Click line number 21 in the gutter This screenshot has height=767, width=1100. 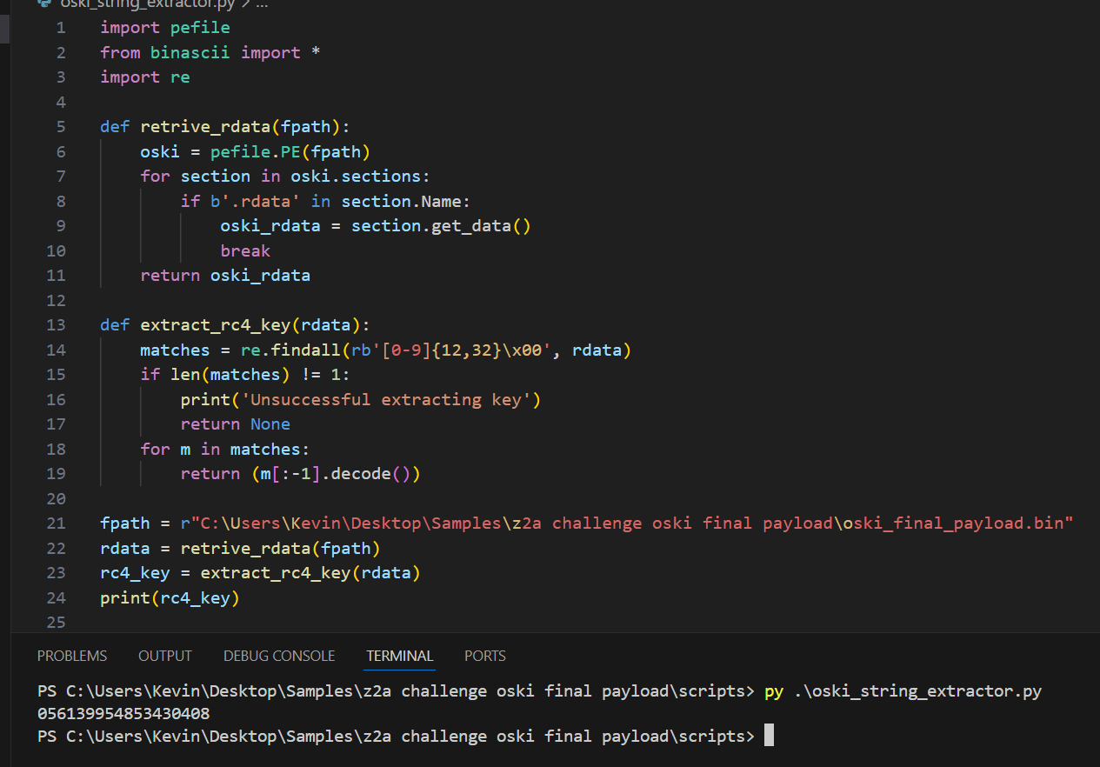point(56,524)
